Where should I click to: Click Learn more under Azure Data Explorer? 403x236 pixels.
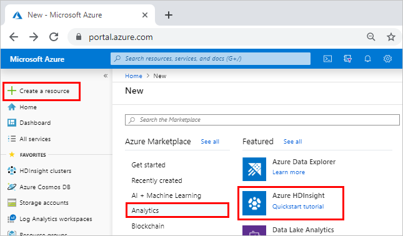click(289, 172)
